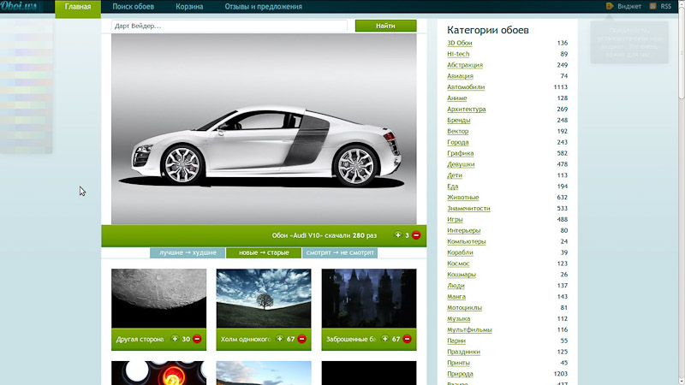Vote minus on Другая сторона wallpaper
The image size is (685, 385).
197,339
